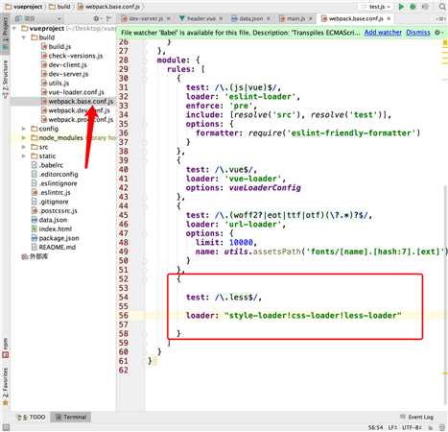Viewport: 448px width, 432px height.
Task: Click the editor vertical scrollbar
Action: coord(445,295)
